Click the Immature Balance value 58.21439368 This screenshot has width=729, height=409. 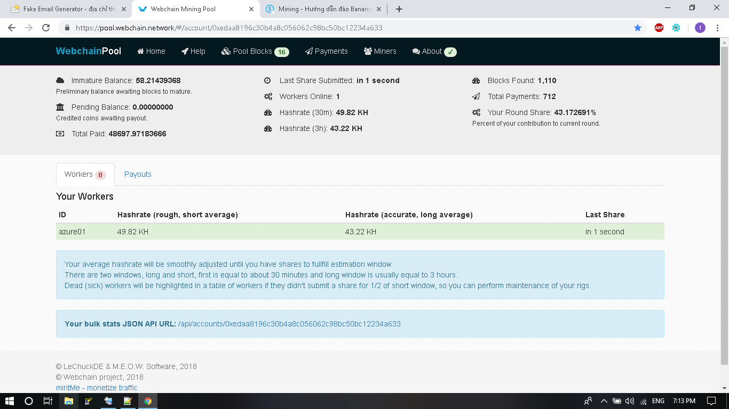[x=158, y=80]
